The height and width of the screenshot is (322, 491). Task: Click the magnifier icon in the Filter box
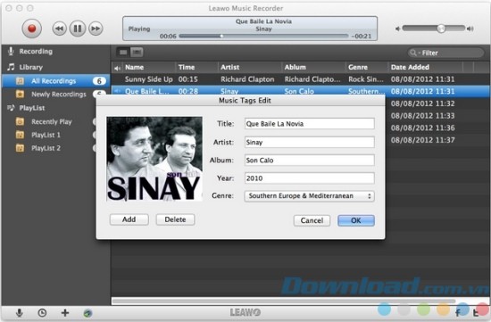(413, 53)
